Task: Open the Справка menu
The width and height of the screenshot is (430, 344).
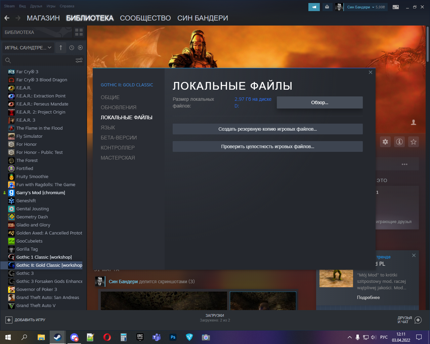Action: coord(67,6)
